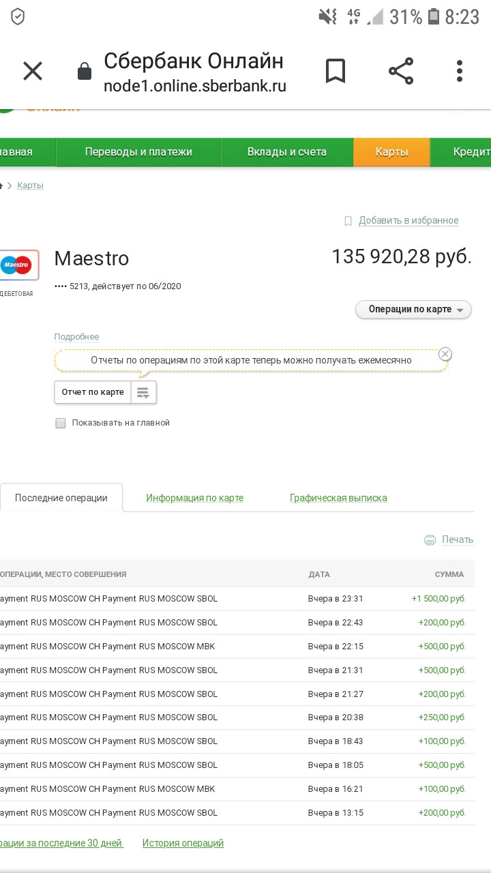The height and width of the screenshot is (873, 491).
Task: Select operation at Вчера в 22:43
Action: pyautogui.click(x=237, y=623)
